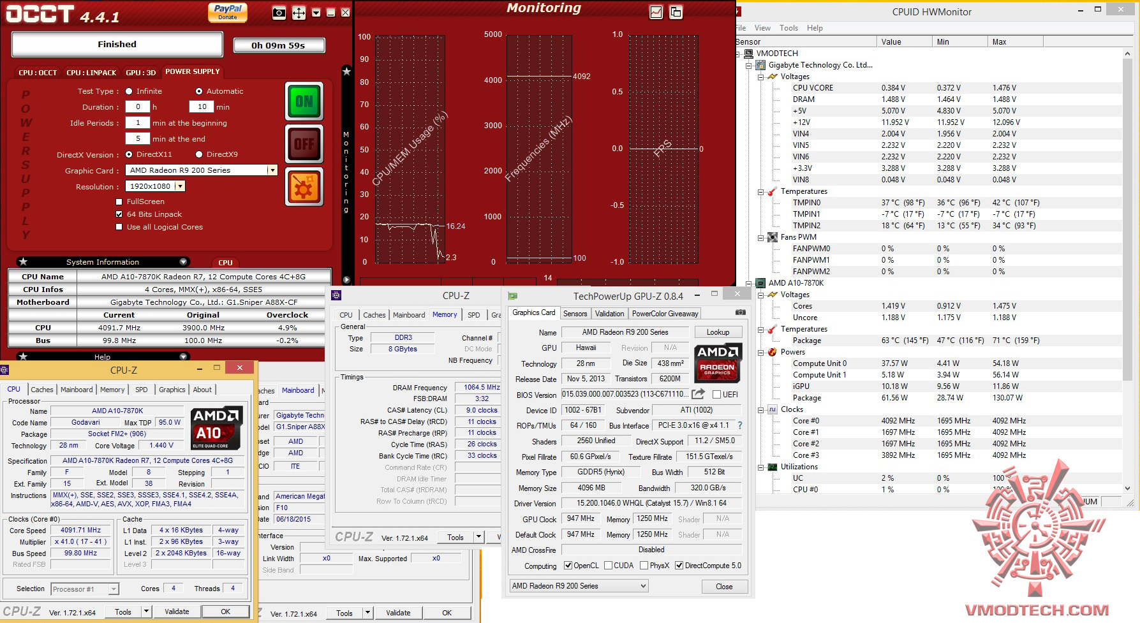
Task: Click Validate in the front CPU-Z window
Action: coord(177,612)
